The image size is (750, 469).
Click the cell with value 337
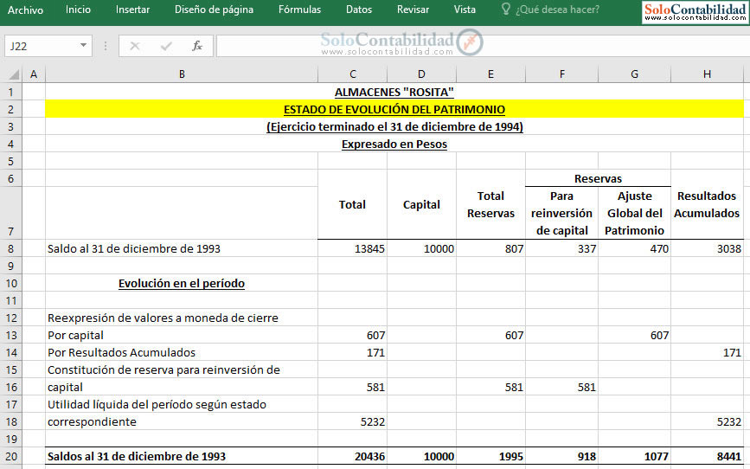(x=562, y=249)
